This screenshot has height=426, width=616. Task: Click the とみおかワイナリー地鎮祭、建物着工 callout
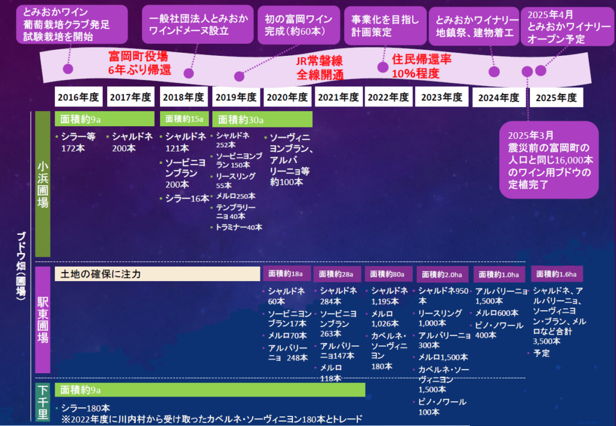click(474, 26)
